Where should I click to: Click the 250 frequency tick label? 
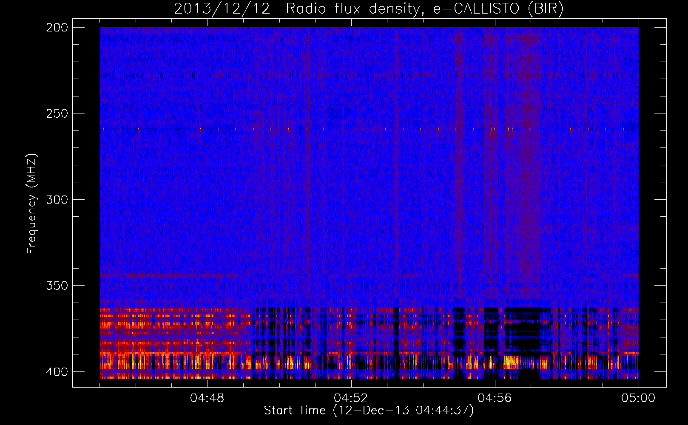click(x=57, y=113)
